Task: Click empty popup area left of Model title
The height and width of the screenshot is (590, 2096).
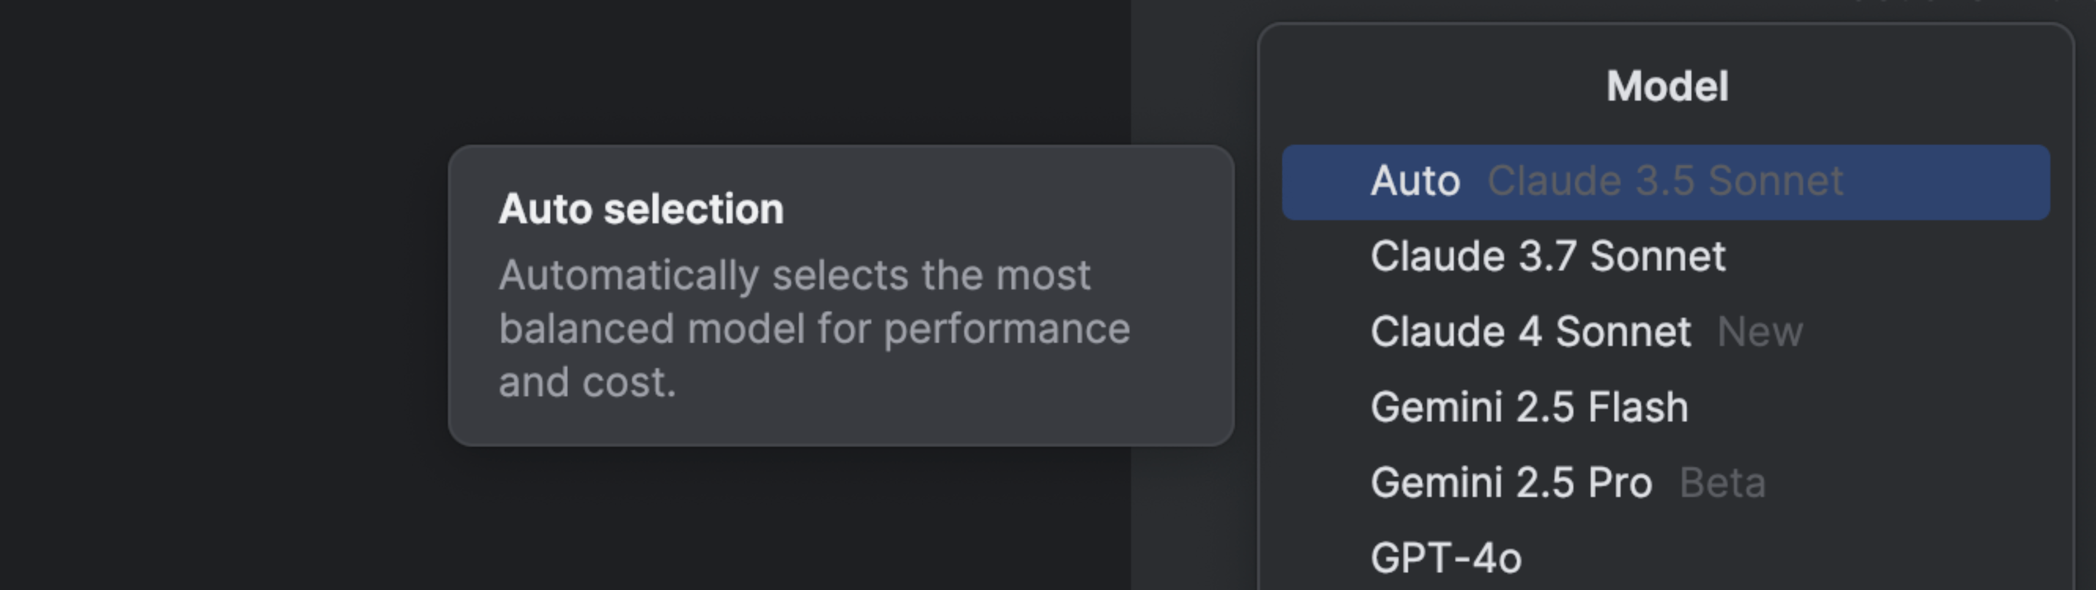Action: point(1424,86)
